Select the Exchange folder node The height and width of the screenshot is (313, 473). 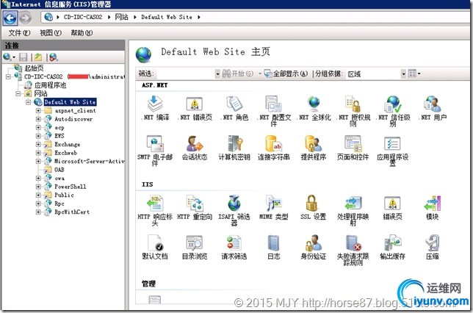68,144
